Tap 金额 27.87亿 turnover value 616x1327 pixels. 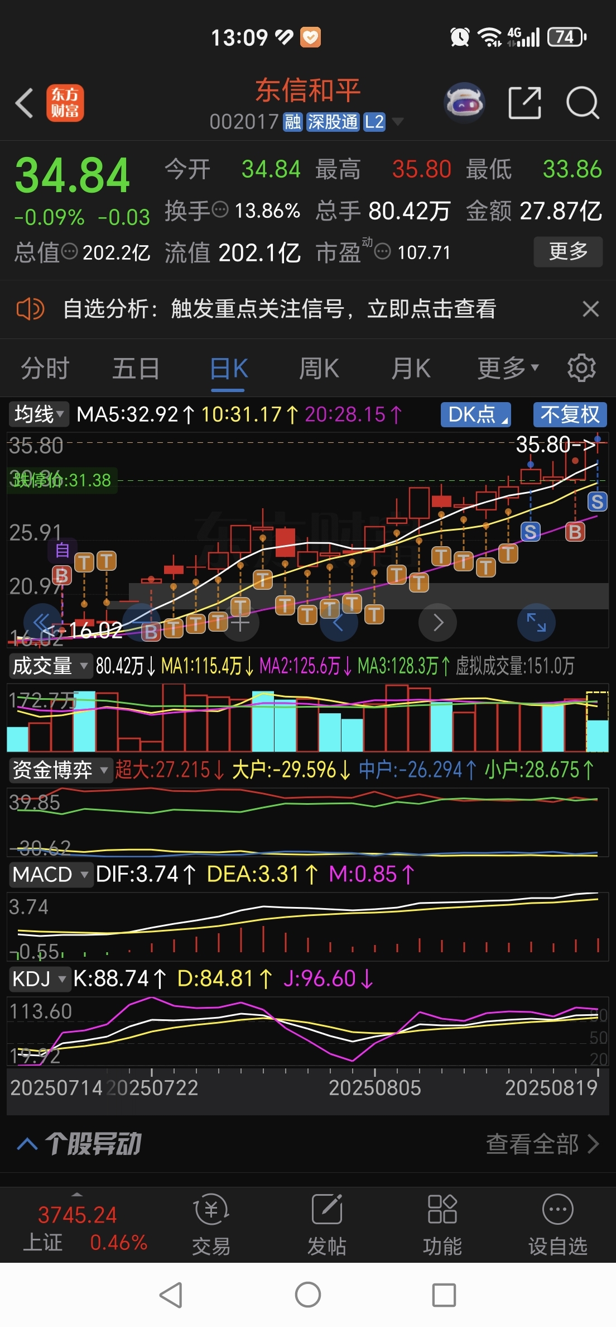click(534, 211)
